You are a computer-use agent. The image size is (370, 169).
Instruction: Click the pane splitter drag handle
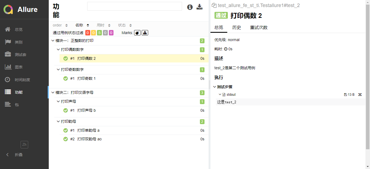(209, 84)
